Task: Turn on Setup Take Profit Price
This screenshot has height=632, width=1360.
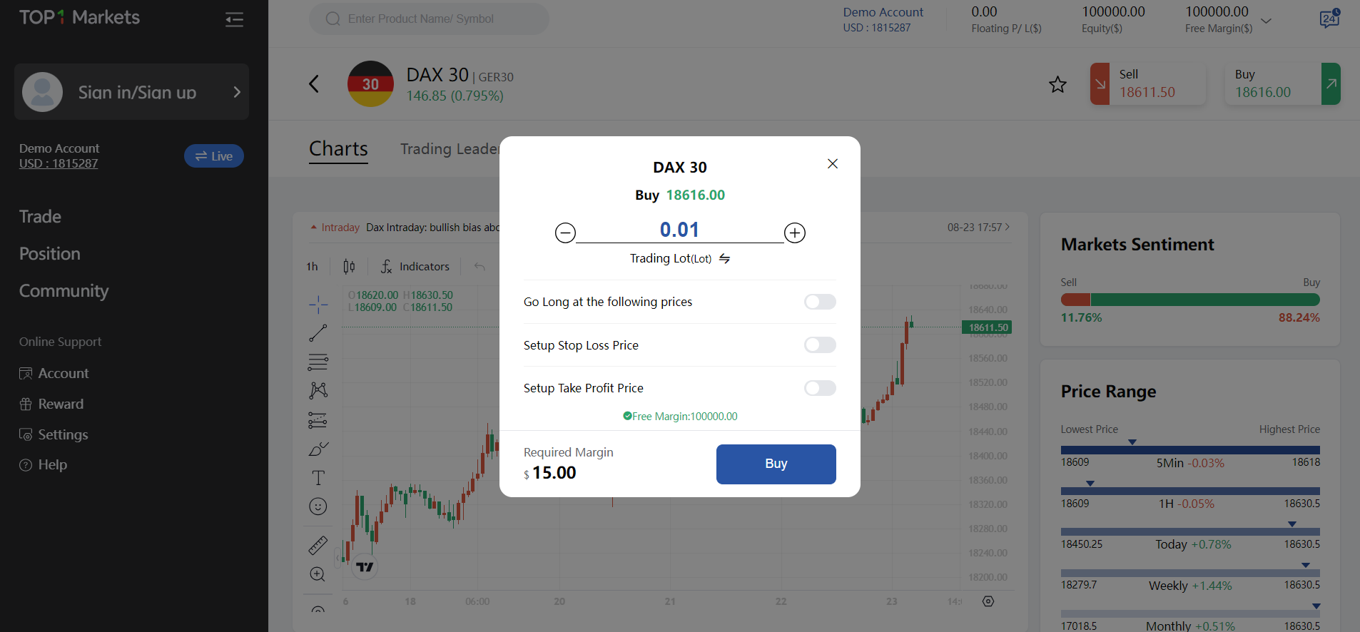Action: (820, 388)
